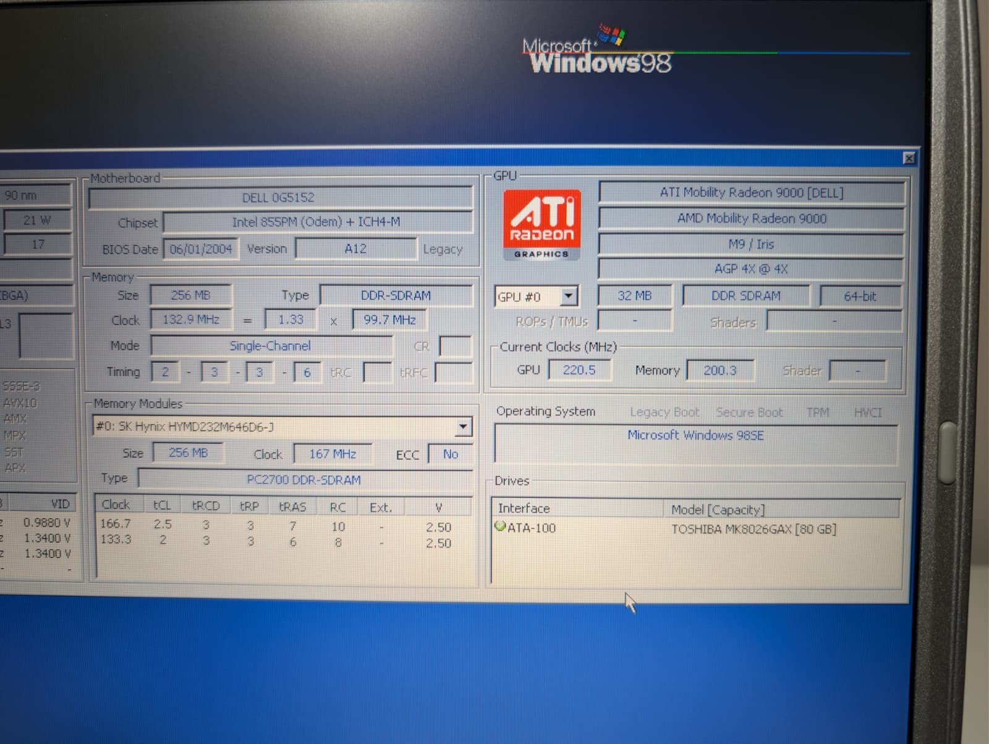Click the DELL 0G5152 motherboard field

pos(280,198)
